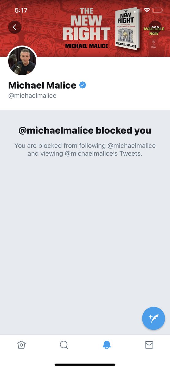Open the Messages envelope tab

click(149, 345)
